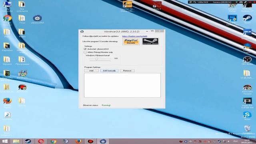The image size is (256, 144).
Task: Select the Counter-Strike Global Offensive shortcut
Action: tap(127, 6)
